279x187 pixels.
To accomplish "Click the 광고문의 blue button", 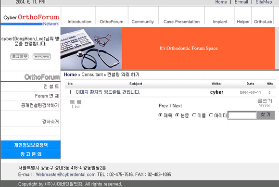I will coord(31,154).
